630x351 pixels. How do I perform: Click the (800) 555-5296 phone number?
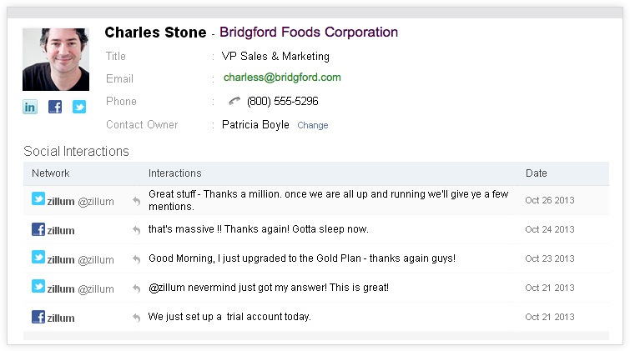(282, 102)
